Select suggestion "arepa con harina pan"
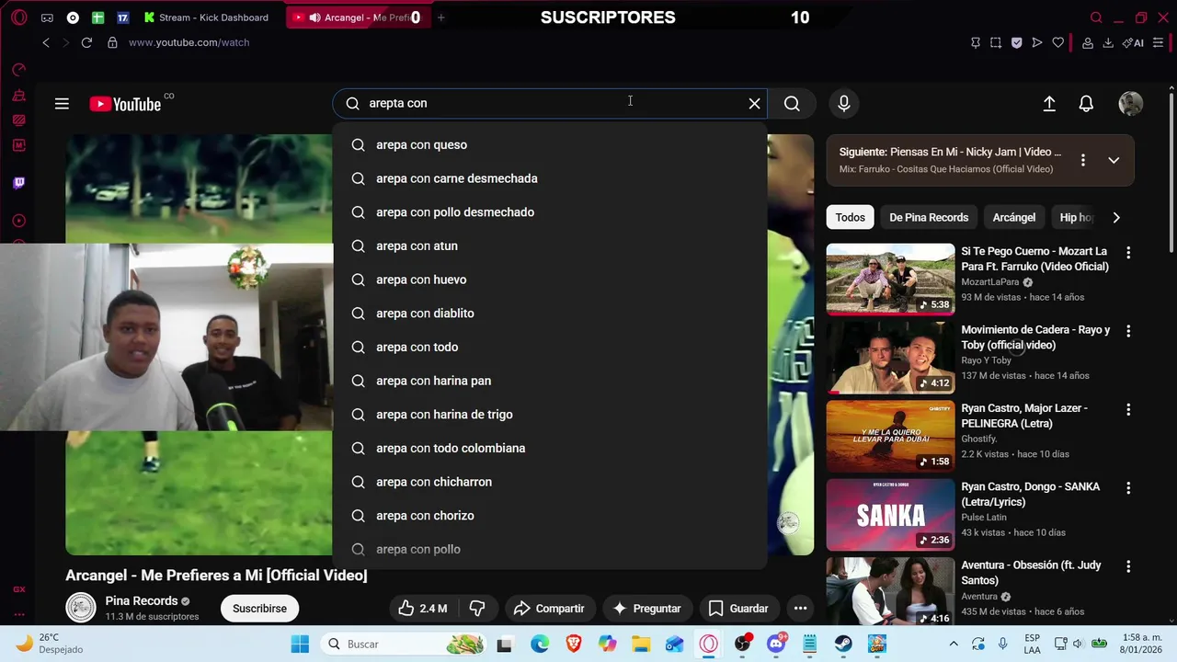This screenshot has width=1177, height=662. [550, 381]
